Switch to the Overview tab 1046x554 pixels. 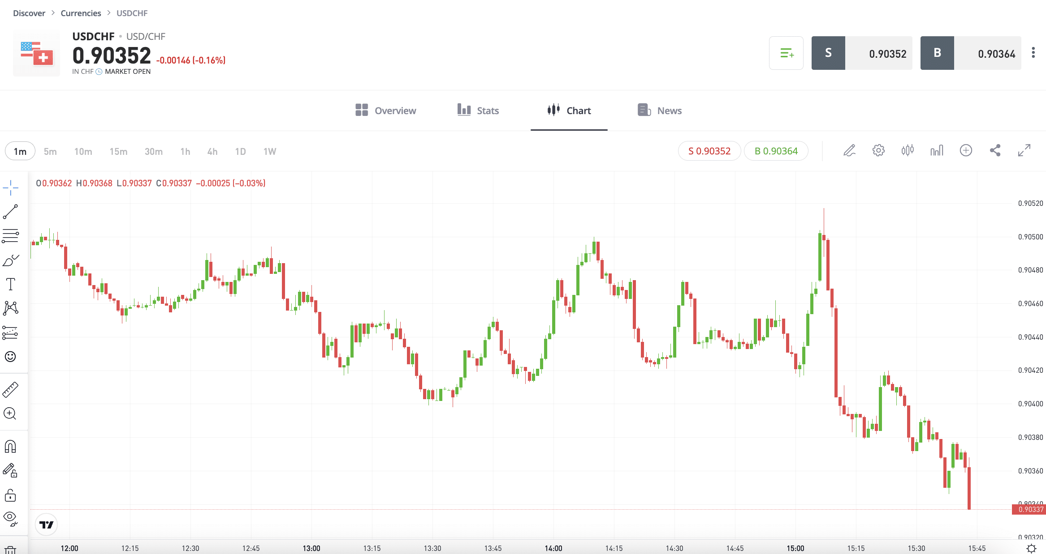pyautogui.click(x=385, y=111)
